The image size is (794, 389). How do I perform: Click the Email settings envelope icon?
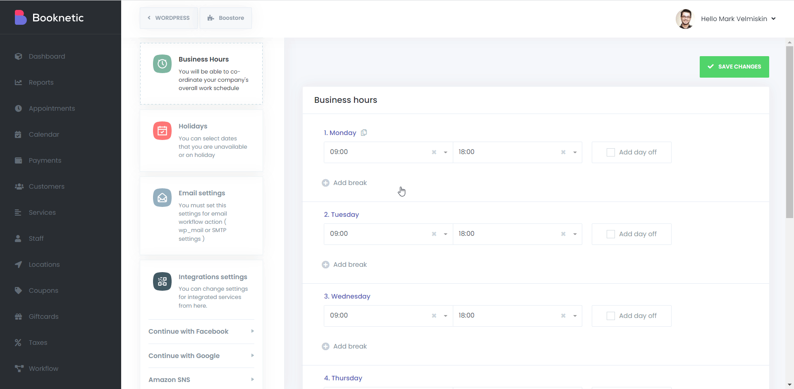pyautogui.click(x=162, y=197)
